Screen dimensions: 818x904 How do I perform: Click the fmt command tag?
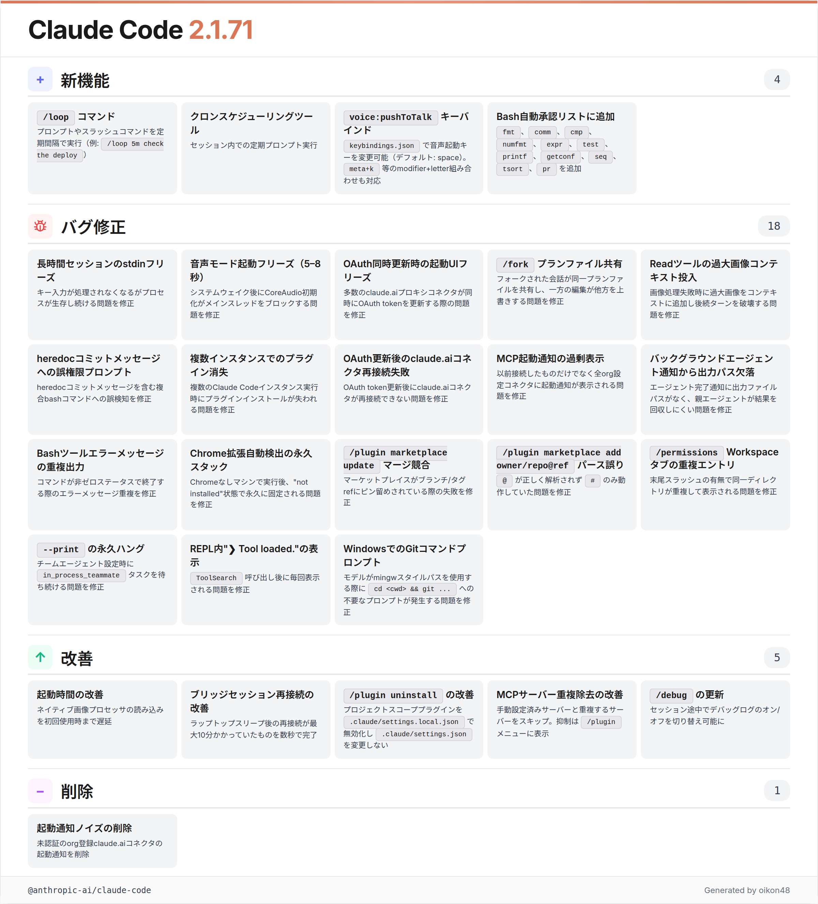[x=508, y=132]
